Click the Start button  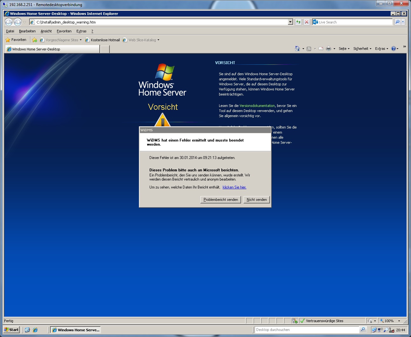click(x=11, y=330)
